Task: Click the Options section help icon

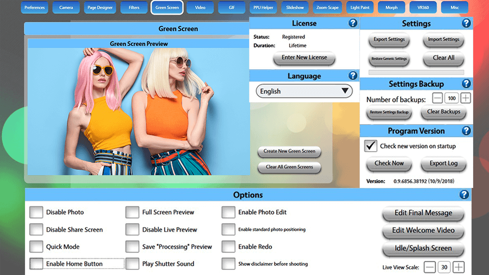Action: [x=464, y=195]
